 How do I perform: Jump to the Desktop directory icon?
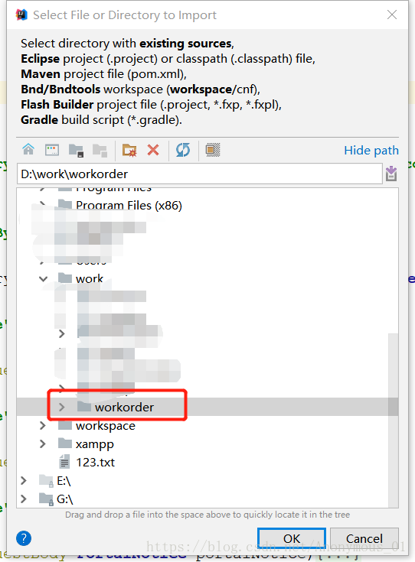tap(52, 150)
